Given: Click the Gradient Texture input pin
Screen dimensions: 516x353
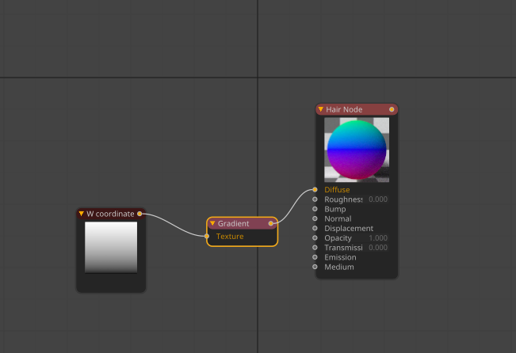Looking at the screenshot, I should [207, 236].
